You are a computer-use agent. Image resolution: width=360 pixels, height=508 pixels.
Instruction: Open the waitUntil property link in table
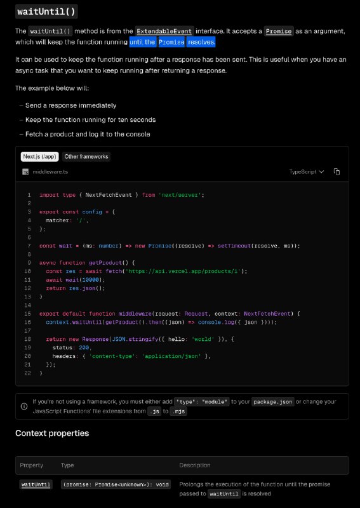(36, 485)
